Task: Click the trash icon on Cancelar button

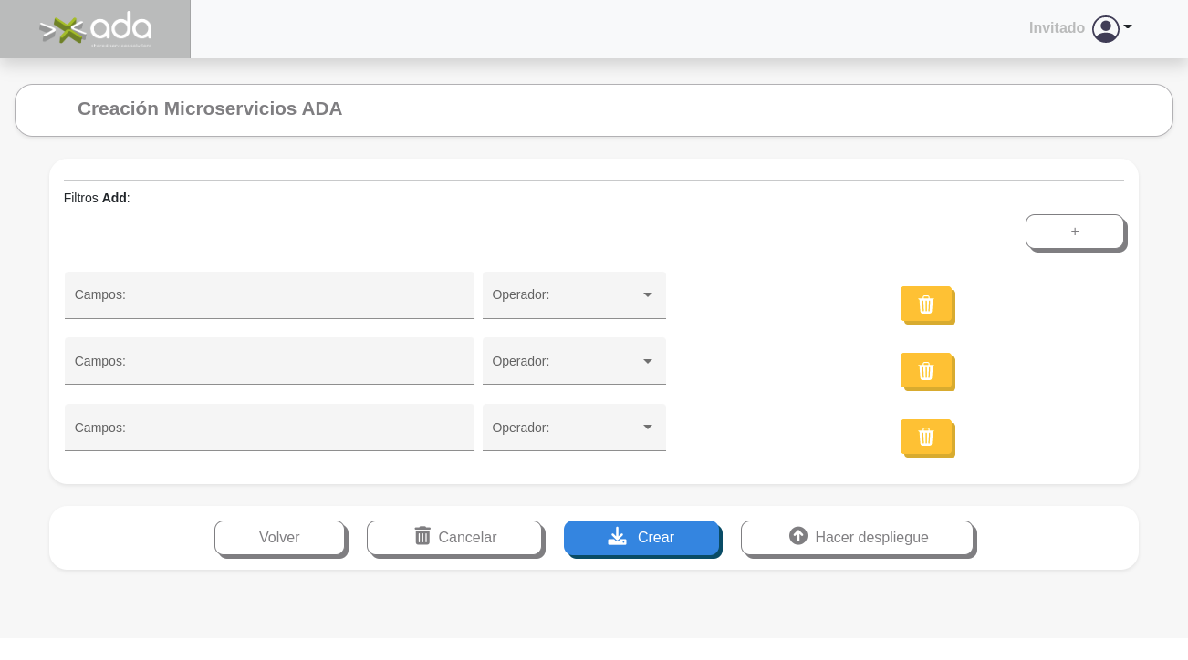Action: [422, 536]
